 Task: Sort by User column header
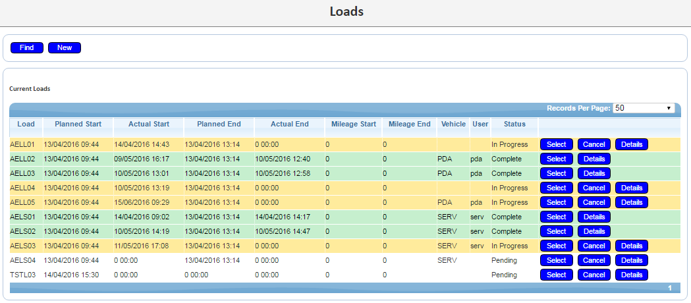pos(480,124)
